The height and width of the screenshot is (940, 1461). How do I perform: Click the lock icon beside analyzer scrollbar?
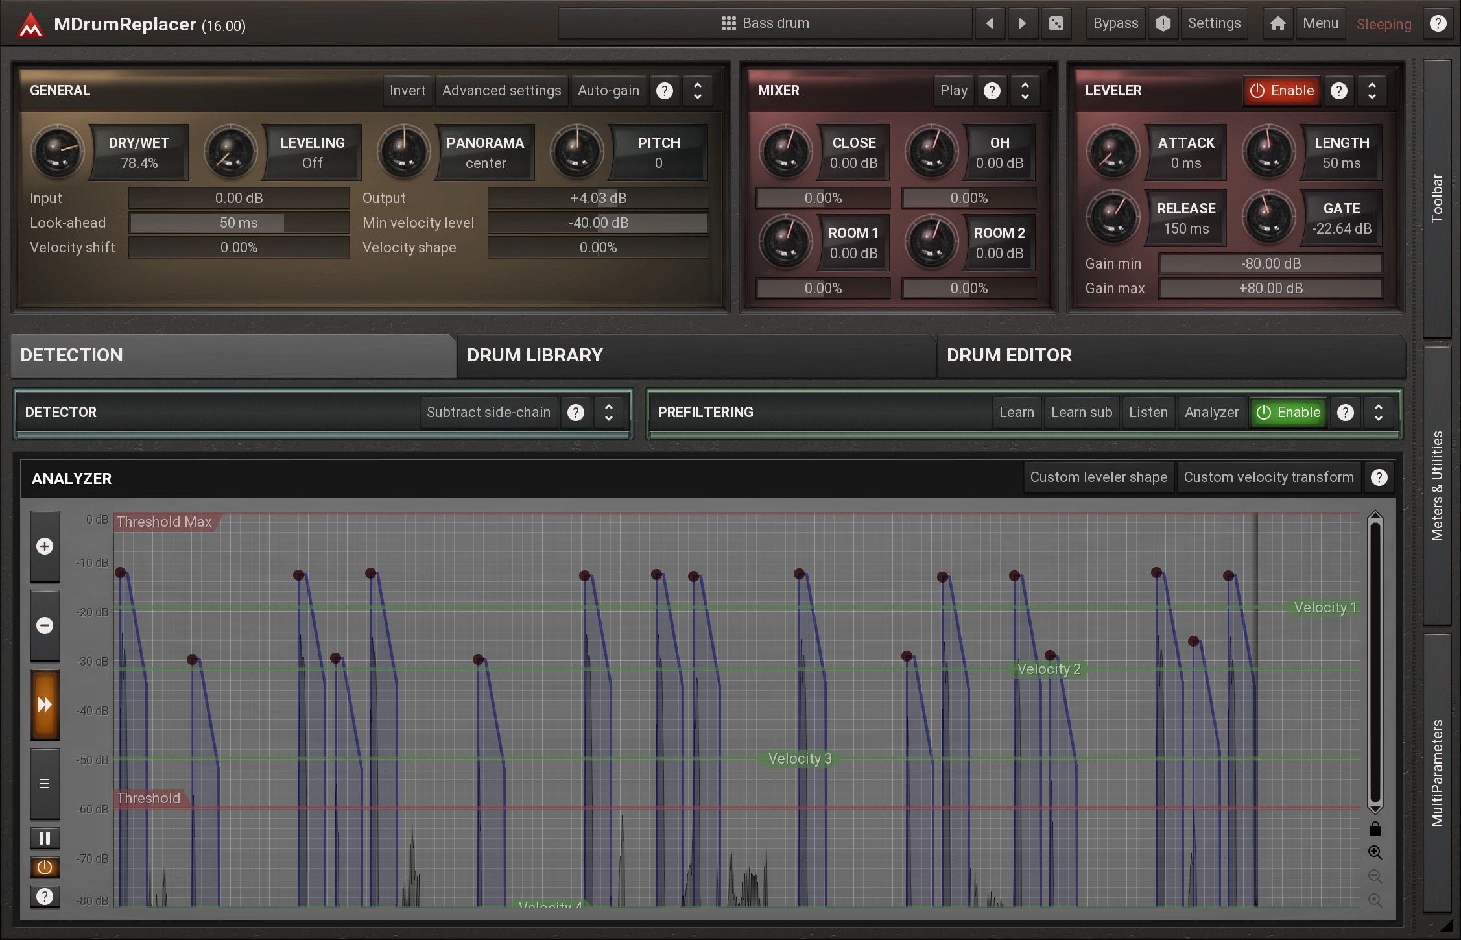1375,829
